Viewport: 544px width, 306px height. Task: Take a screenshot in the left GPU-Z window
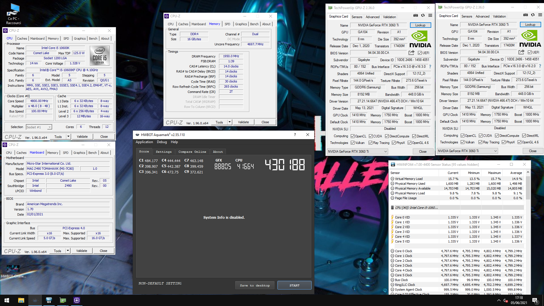tap(415, 16)
